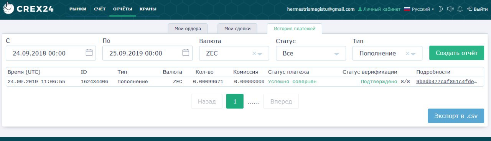The height and width of the screenshot is (141, 491).
Task: Click the Успешно совершён status
Action: [292, 82]
